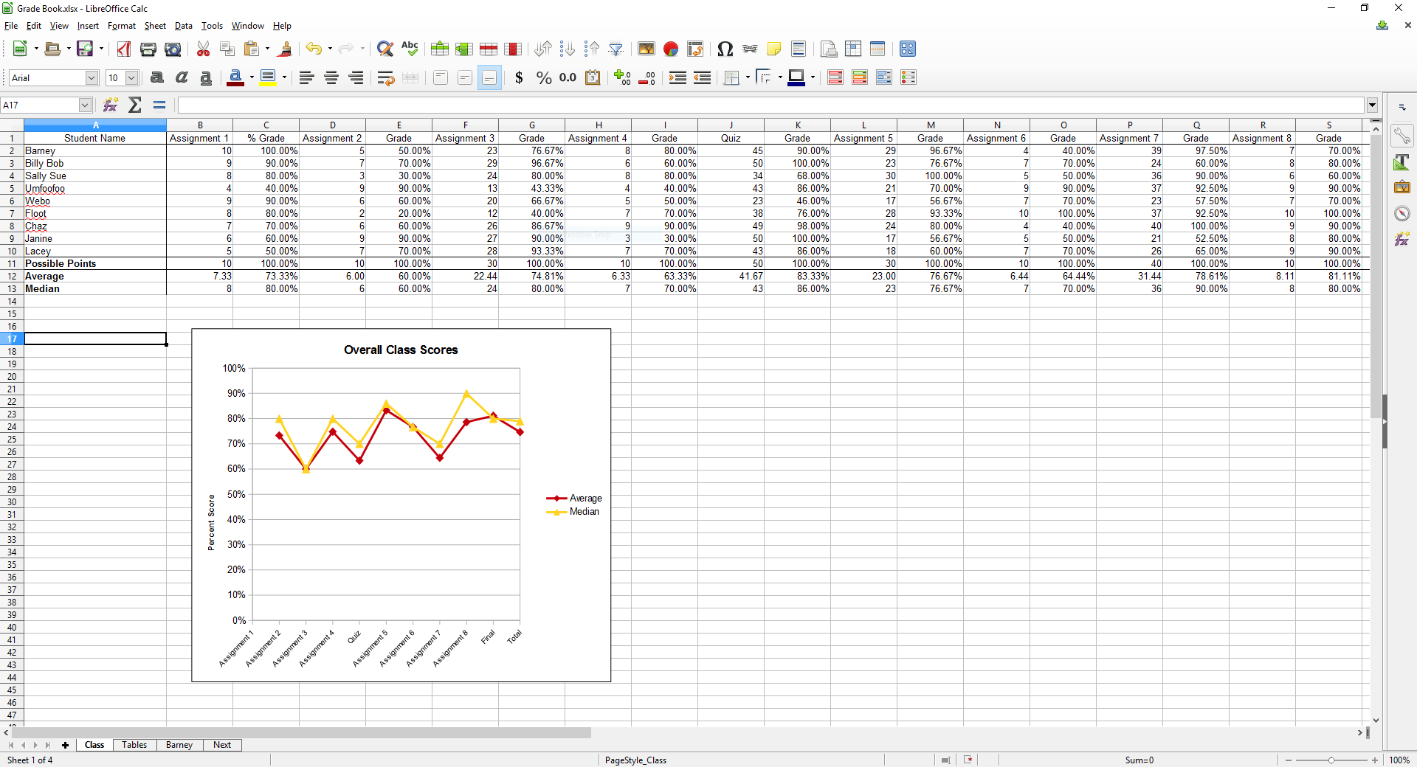Select the Clone Formatting paintbrush
Image resolution: width=1417 pixels, height=767 pixels.
(286, 49)
